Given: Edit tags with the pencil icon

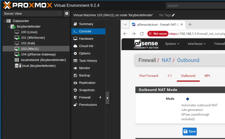Looking at the screenshot, I should [173, 15].
